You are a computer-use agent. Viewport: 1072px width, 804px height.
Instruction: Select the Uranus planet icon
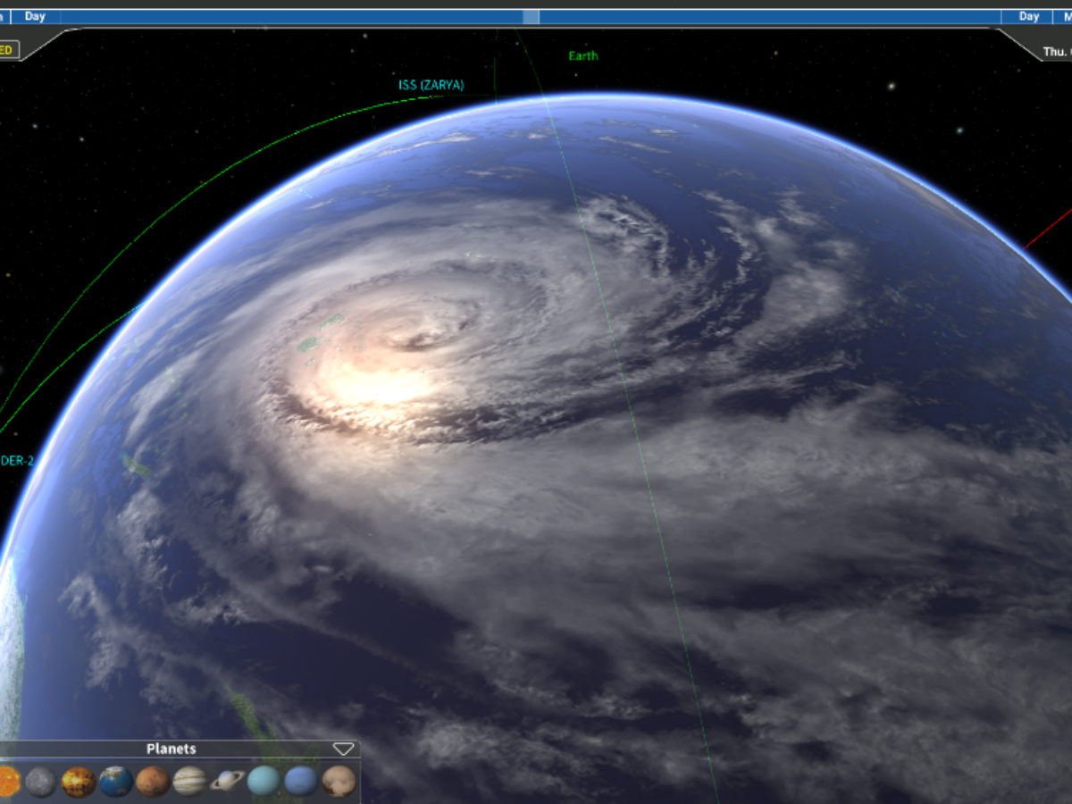[x=264, y=781]
